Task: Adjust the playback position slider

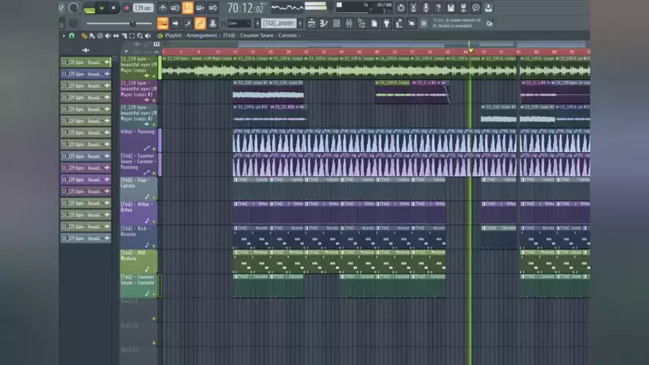Action: point(120,24)
